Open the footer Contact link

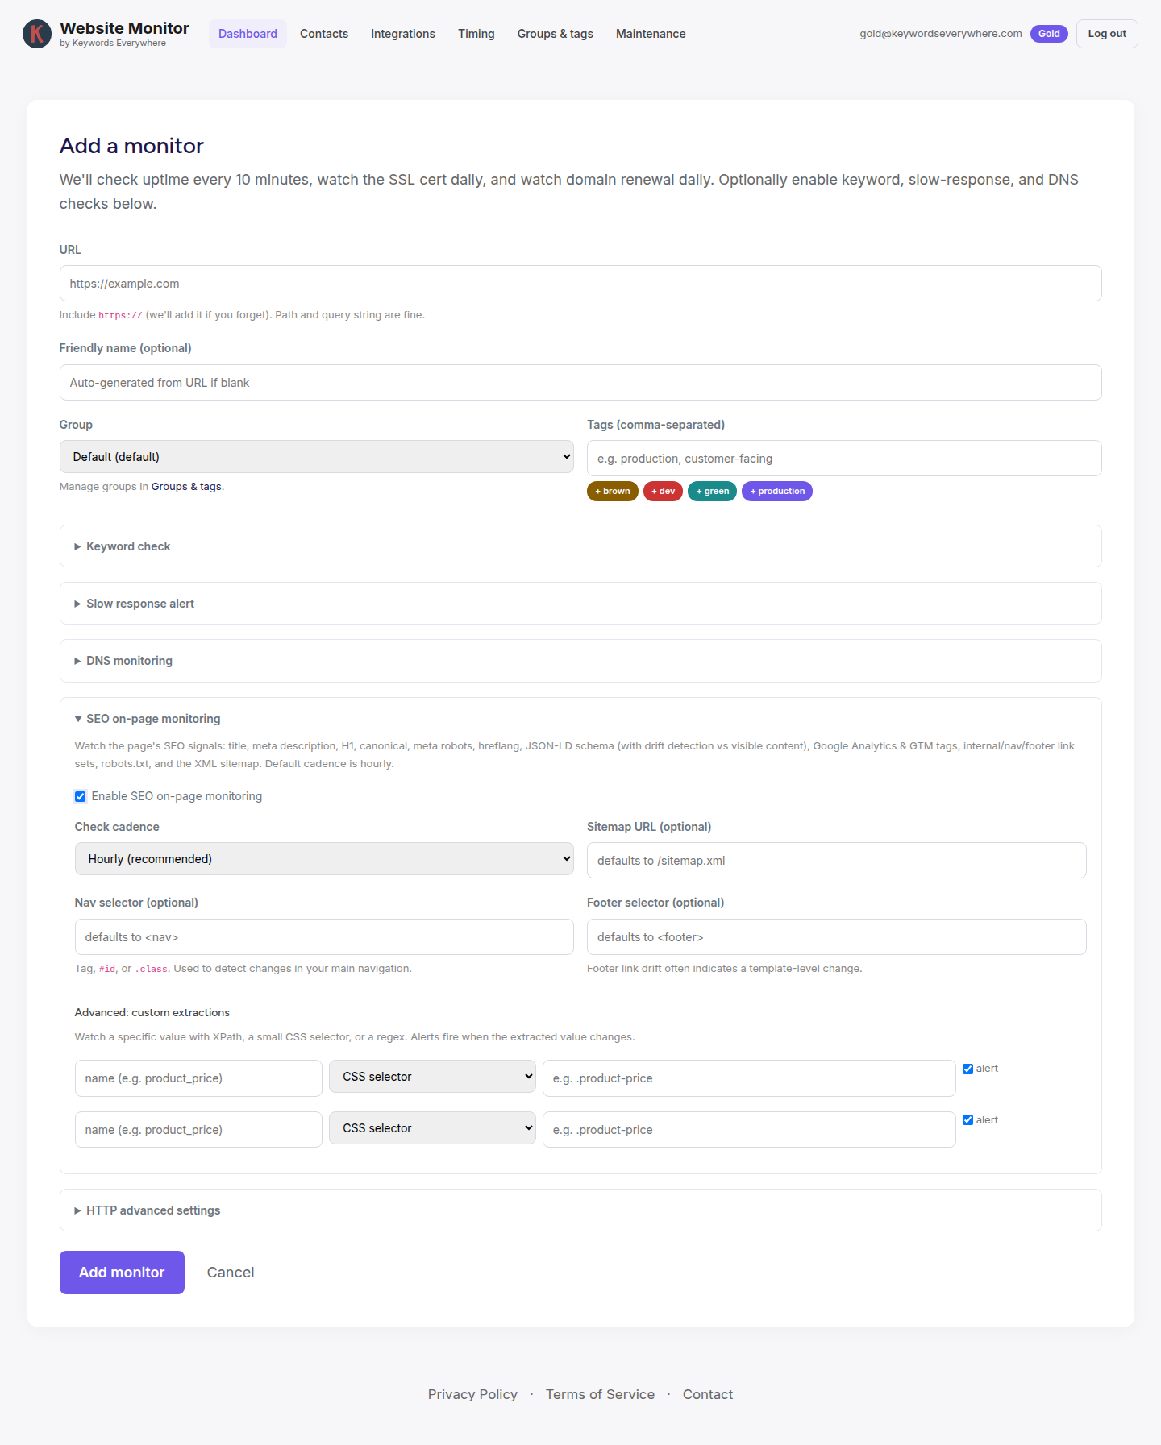tap(708, 1394)
